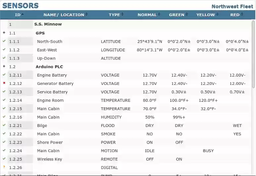Click green check icon for smoke sensor 1.2.22
The height and width of the screenshot is (176, 256).
pyautogui.click(x=4, y=133)
